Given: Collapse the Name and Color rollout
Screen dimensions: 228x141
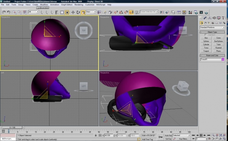Looking at the screenshot, I should pyautogui.click(x=212, y=56).
